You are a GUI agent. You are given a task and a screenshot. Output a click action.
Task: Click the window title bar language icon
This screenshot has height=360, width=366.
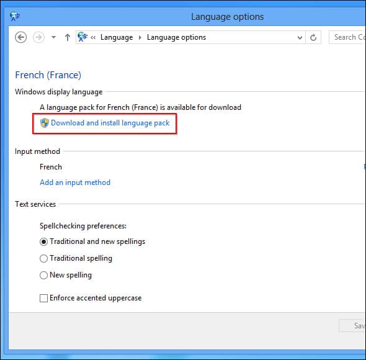(x=15, y=16)
